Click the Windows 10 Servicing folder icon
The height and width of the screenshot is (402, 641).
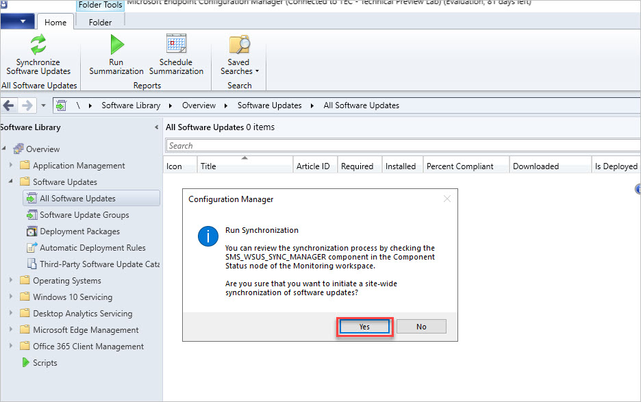coord(25,297)
